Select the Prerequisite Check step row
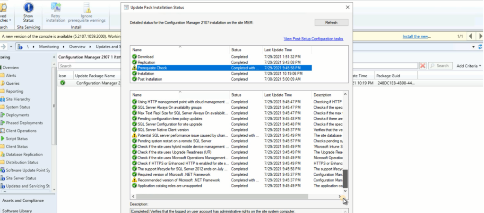Image resolution: width=484 pixels, height=213 pixels. pyautogui.click(x=222, y=68)
